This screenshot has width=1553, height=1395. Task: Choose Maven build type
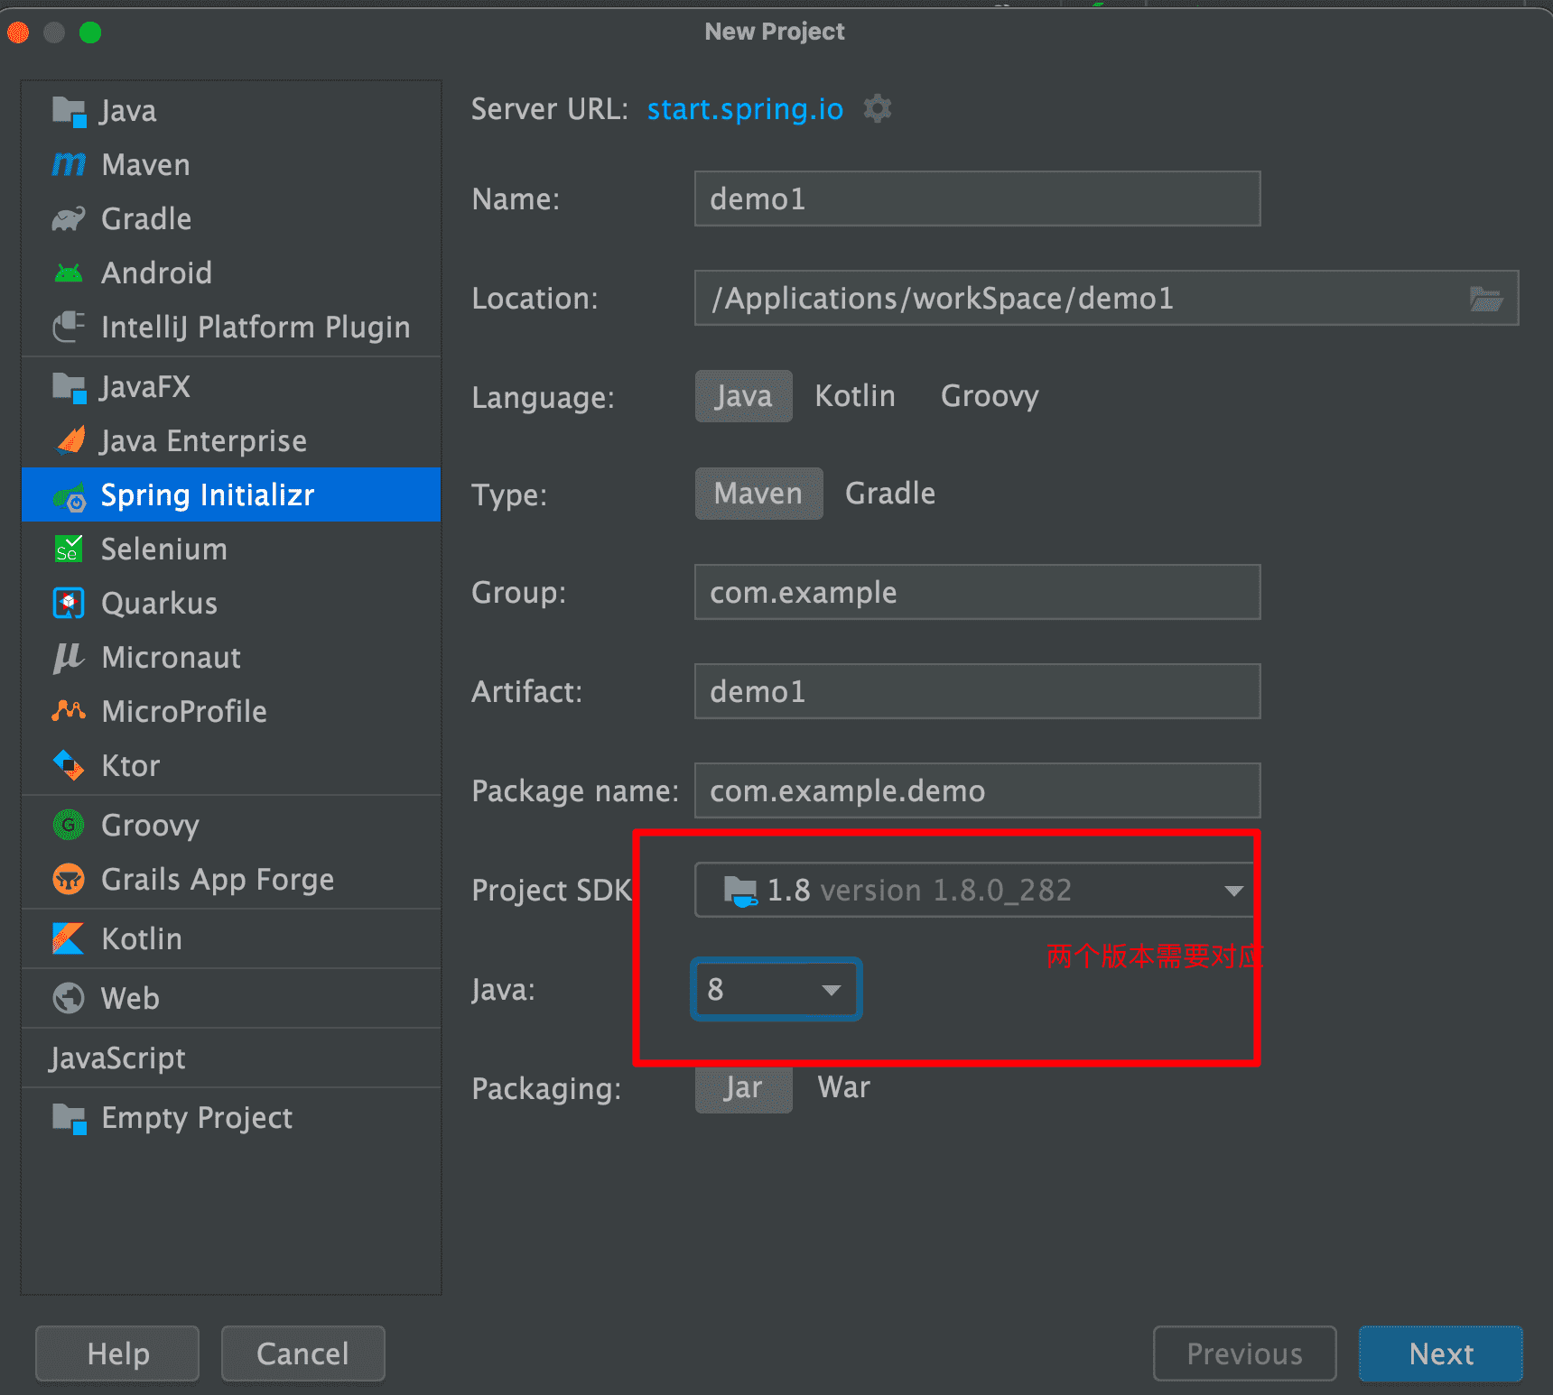click(758, 494)
